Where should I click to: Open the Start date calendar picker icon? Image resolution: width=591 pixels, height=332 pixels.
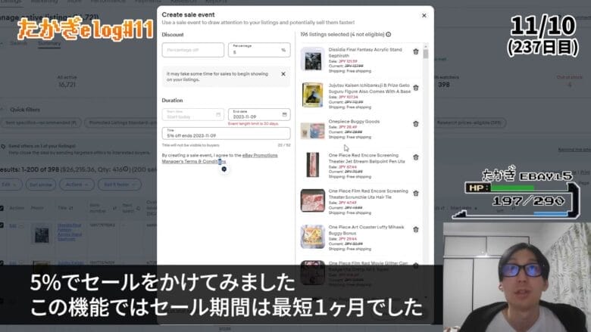point(218,115)
